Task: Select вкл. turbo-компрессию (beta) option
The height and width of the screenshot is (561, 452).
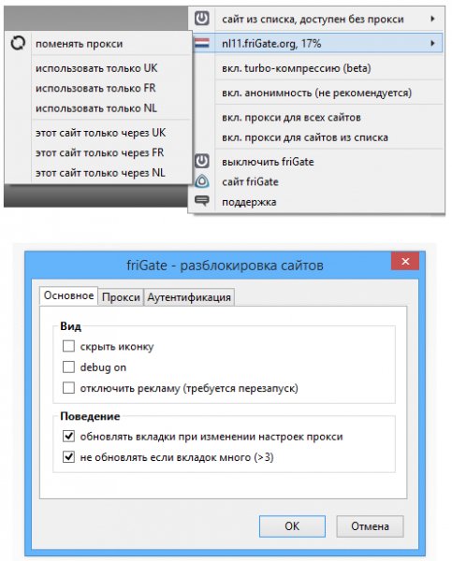Action: tap(297, 68)
